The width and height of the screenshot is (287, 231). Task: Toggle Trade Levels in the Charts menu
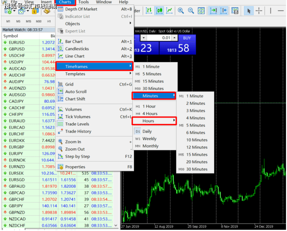tap(95, 124)
